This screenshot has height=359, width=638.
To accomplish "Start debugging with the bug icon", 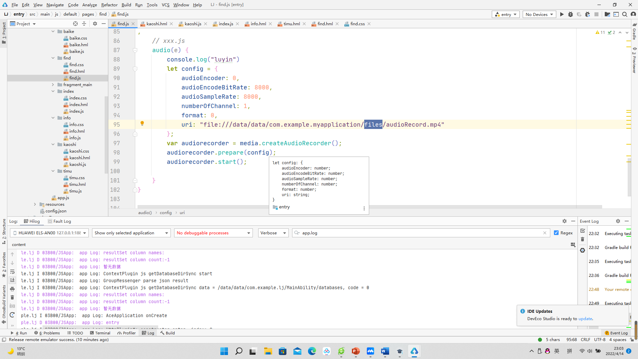I will point(571,14).
